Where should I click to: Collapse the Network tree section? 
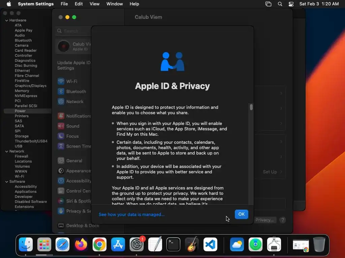(x=7, y=151)
